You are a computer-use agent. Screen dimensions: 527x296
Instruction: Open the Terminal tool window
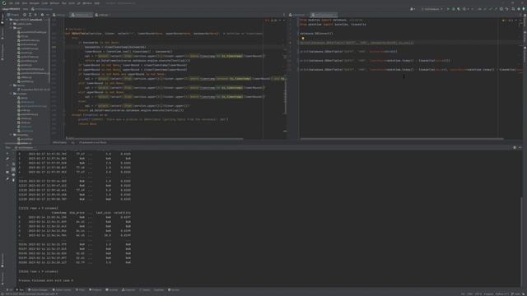point(112,289)
